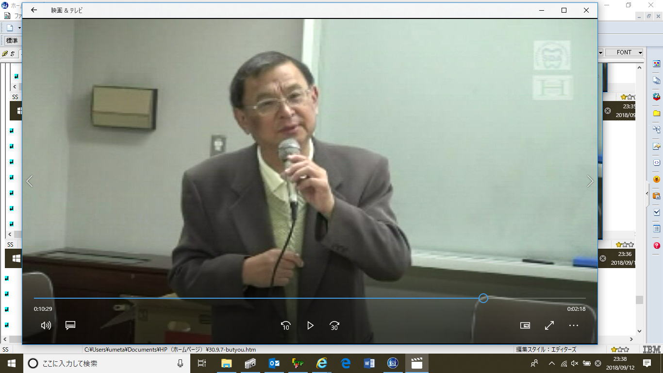Screen dimensions: 663x373
Task: Click the play button in video player
Action: pyautogui.click(x=310, y=325)
